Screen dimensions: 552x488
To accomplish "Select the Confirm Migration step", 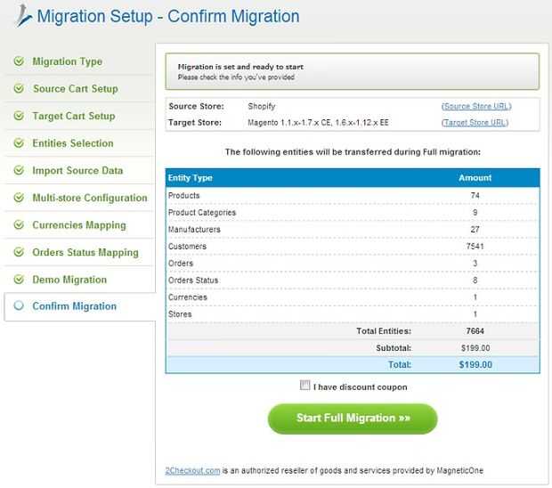I will coord(74,306).
